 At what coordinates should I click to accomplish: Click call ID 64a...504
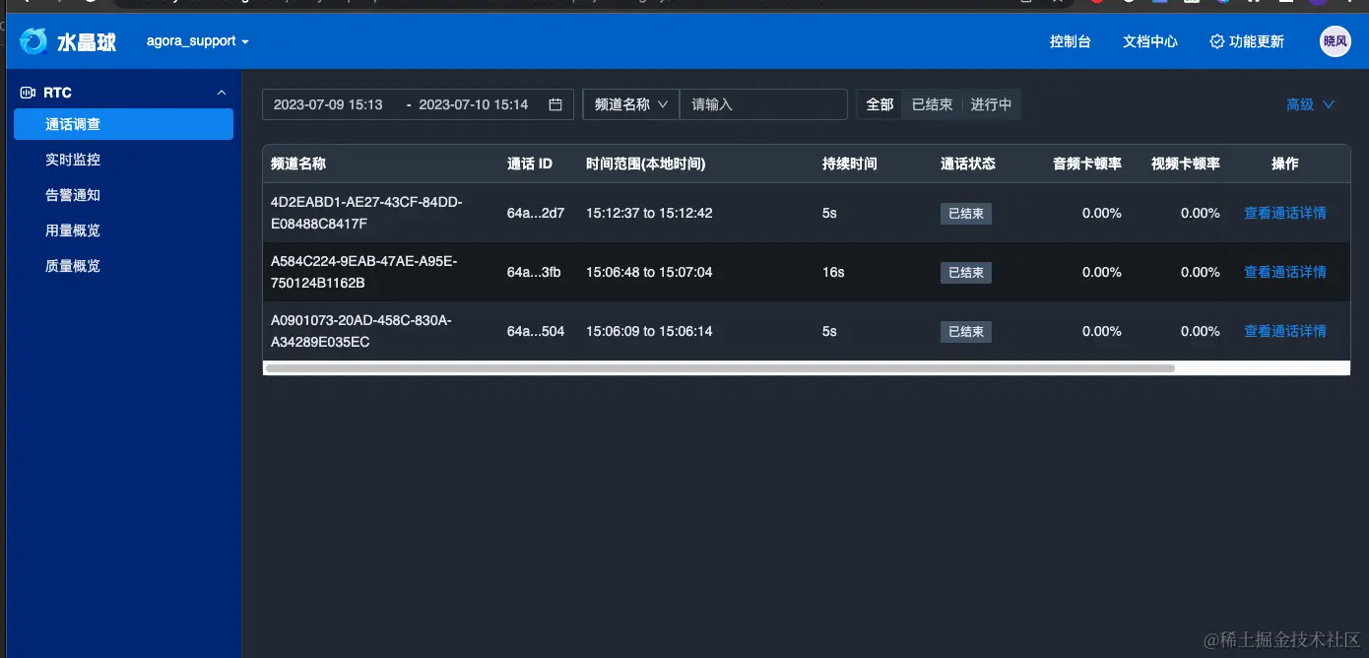tap(536, 331)
